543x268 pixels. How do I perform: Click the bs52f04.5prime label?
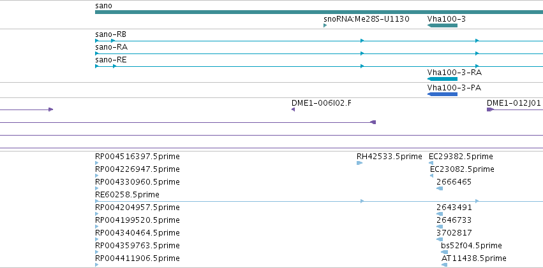[472, 246]
